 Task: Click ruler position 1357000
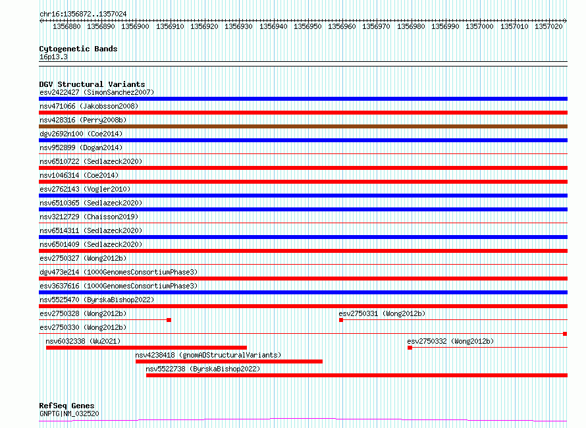coord(479,26)
